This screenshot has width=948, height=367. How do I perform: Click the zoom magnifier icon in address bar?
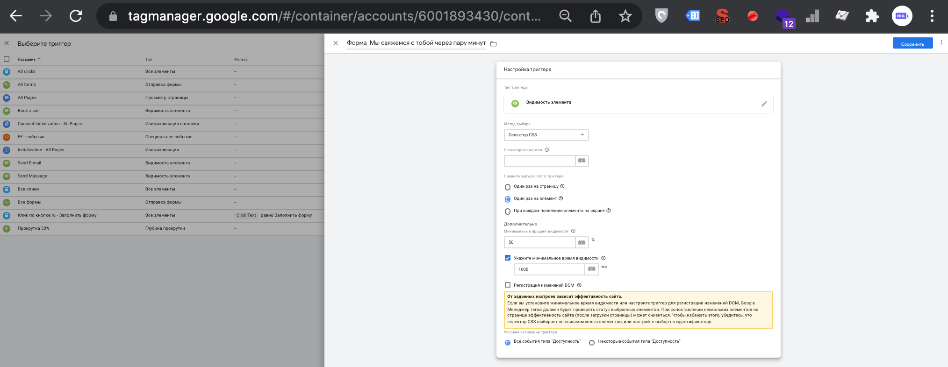[566, 16]
